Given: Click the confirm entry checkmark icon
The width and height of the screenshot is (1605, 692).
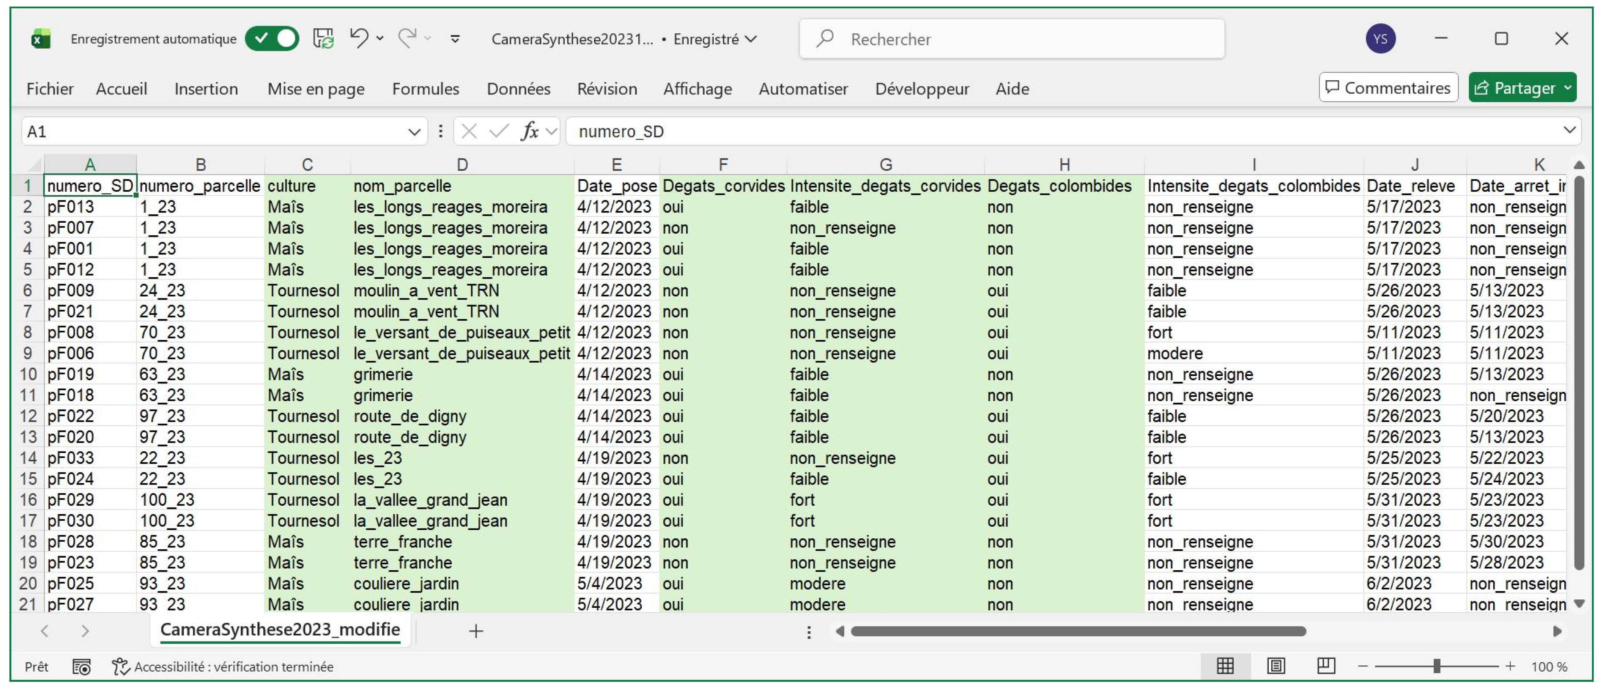Looking at the screenshot, I should 499,131.
